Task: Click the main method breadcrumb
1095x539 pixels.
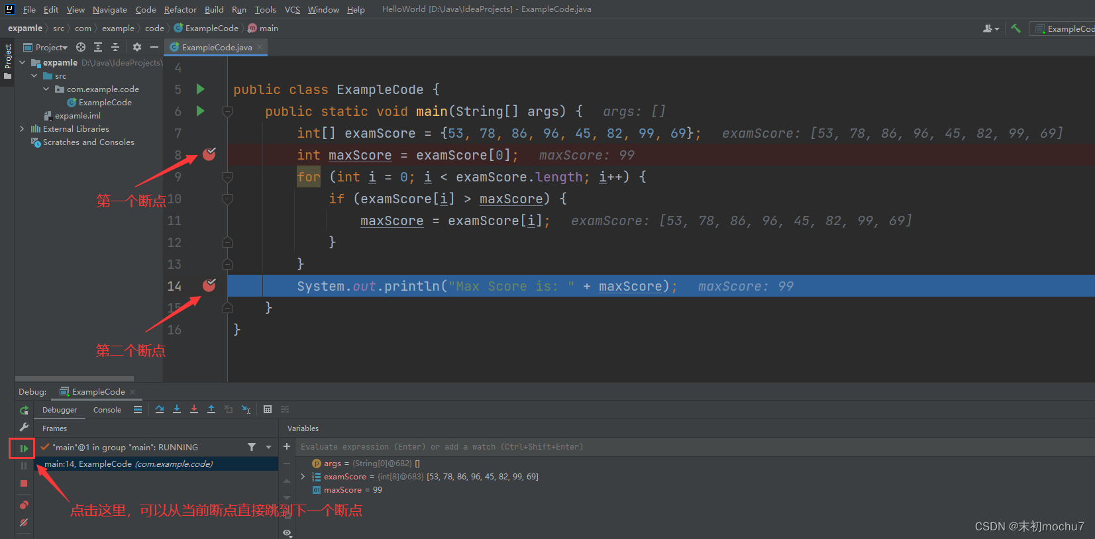Action: point(263,28)
